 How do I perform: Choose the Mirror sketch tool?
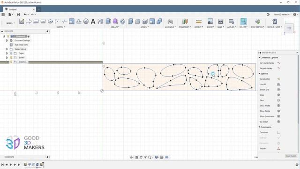[100, 21]
